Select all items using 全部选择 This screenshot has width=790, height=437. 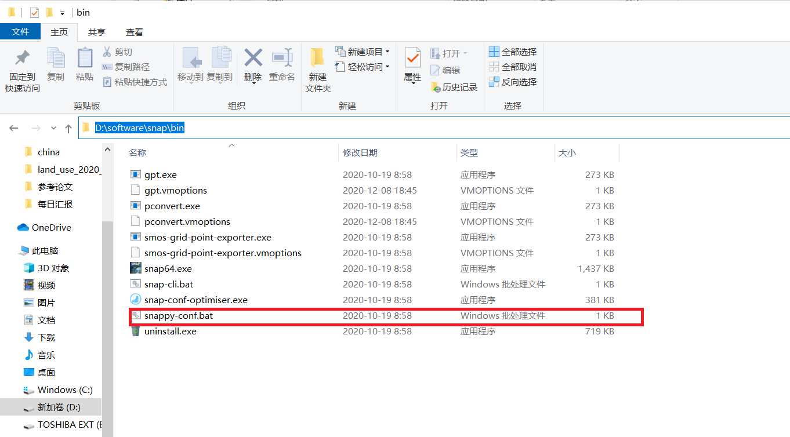(513, 51)
